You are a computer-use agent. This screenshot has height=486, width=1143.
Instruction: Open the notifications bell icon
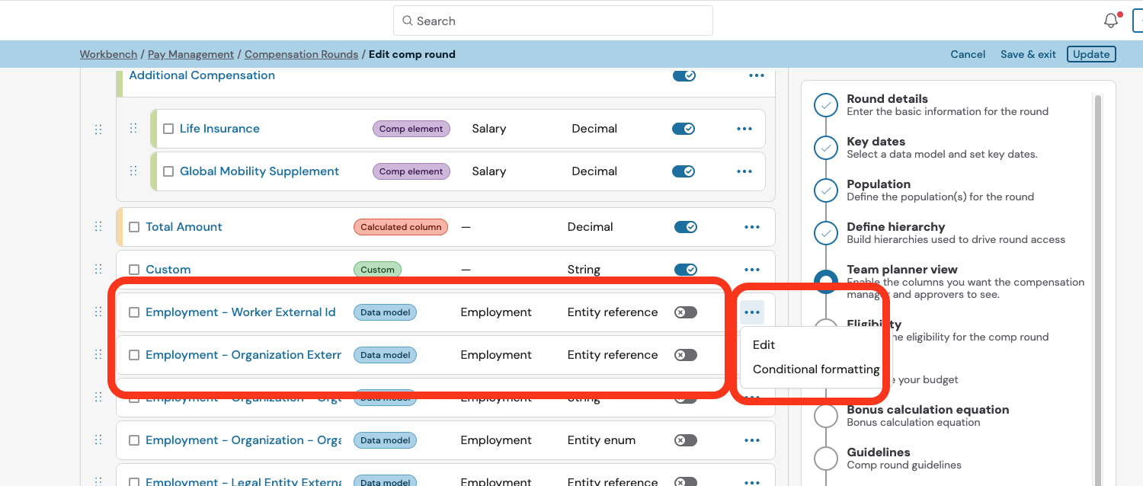pos(1111,21)
